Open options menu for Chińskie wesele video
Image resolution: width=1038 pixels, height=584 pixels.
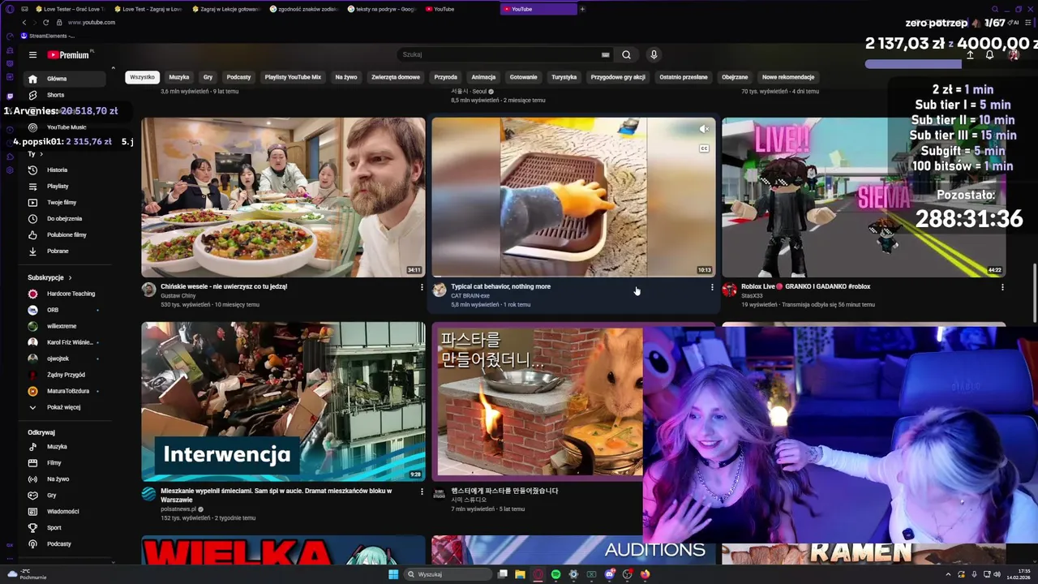pyautogui.click(x=422, y=287)
